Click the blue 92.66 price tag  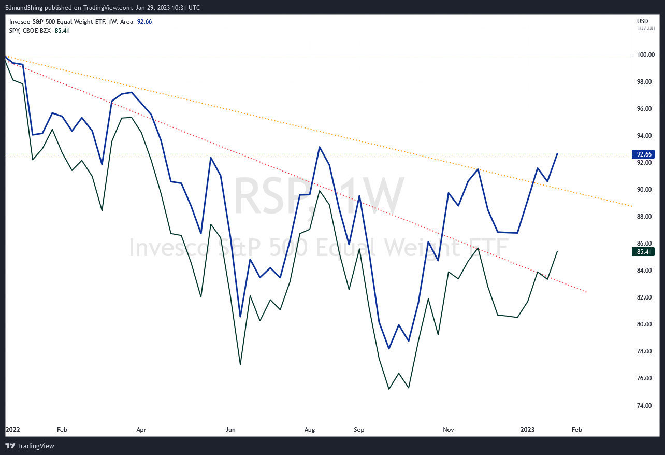coord(644,154)
